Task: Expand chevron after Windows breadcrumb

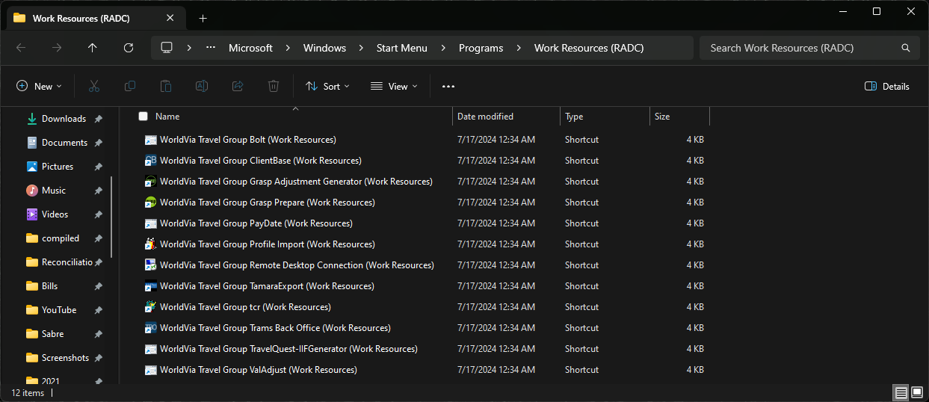Action: [x=362, y=48]
